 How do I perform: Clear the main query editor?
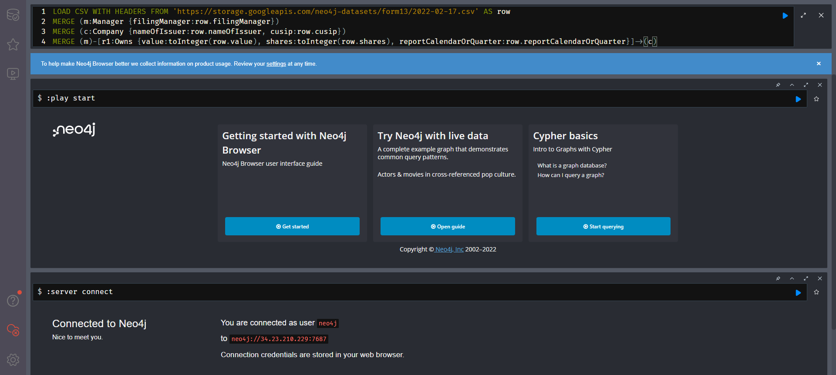pos(821,15)
